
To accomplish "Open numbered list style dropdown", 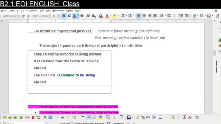I will click(134, 16).
